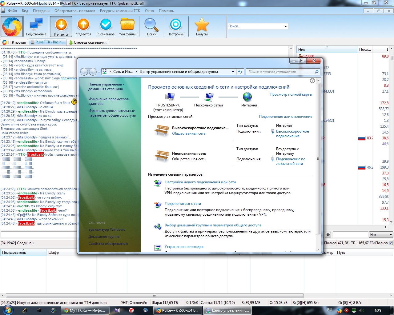Viewport: 394px width, 315px height.
Task: Open the Вид menu
Action: (25, 11)
